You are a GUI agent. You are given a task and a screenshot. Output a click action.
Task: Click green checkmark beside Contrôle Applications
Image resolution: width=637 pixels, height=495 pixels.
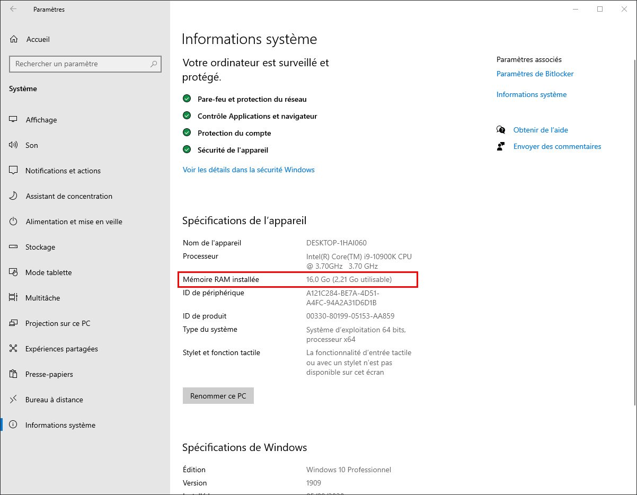click(x=187, y=116)
